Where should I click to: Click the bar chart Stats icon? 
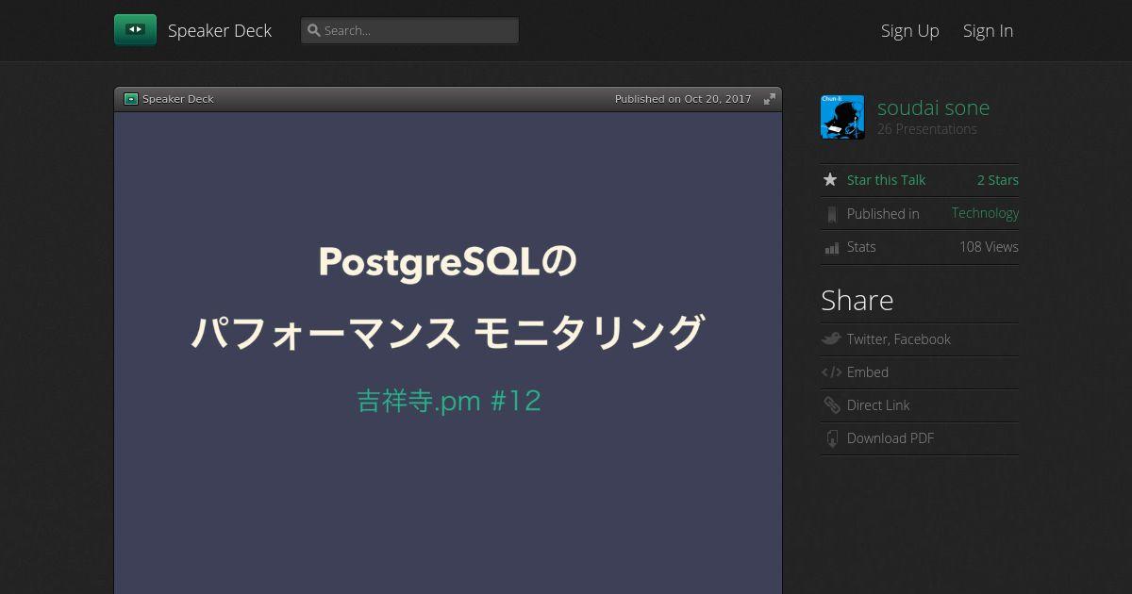coord(831,248)
